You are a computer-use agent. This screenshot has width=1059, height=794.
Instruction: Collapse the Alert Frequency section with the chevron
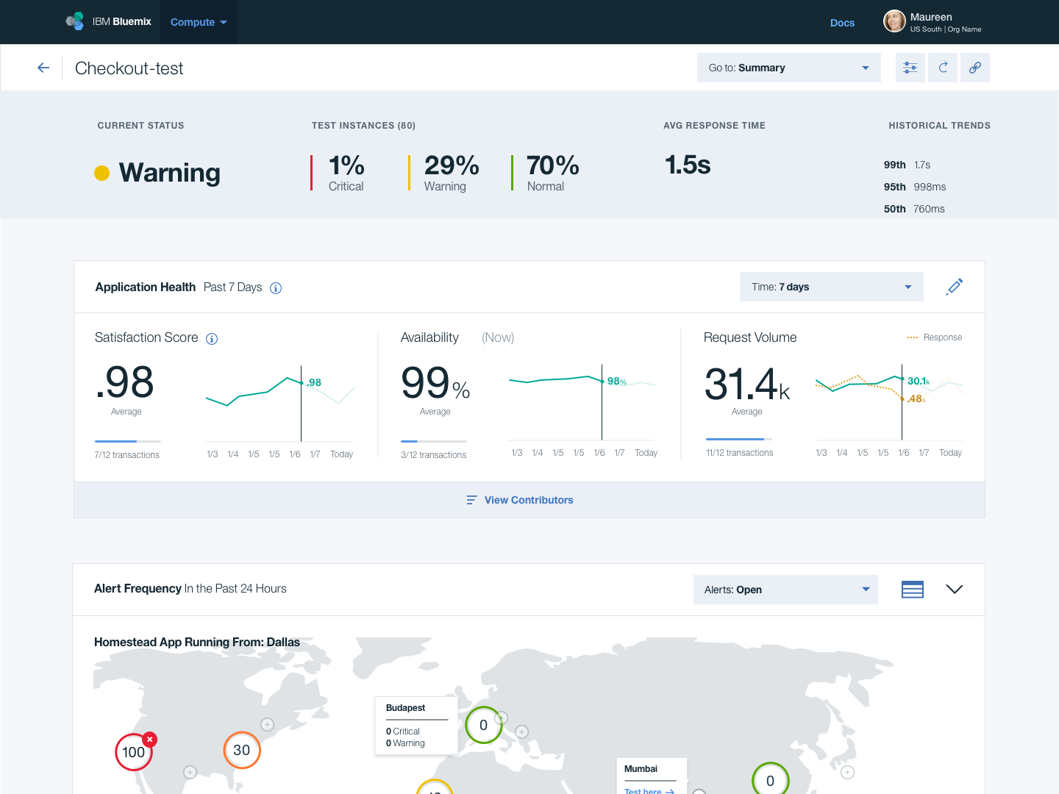pyautogui.click(x=954, y=589)
